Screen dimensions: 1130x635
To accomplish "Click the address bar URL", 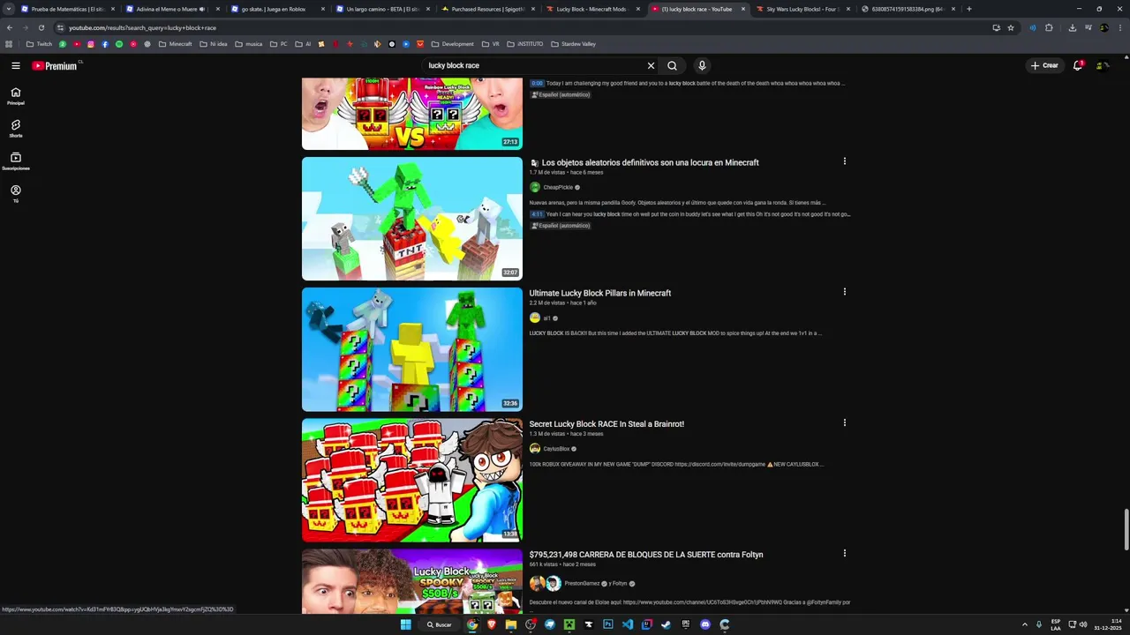I will (x=142, y=27).
